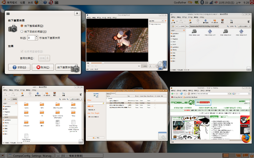Open the 系統 menu in the top panel

pyautogui.click(x=30, y=2)
